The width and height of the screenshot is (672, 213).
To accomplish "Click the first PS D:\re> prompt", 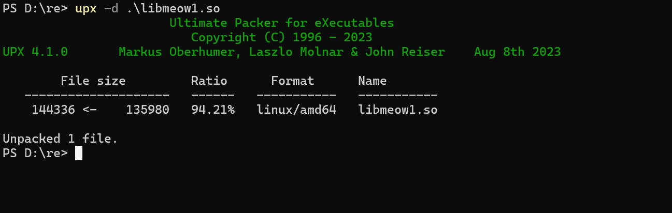I will [35, 9].
